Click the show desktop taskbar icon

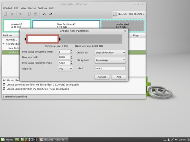coord(17,140)
